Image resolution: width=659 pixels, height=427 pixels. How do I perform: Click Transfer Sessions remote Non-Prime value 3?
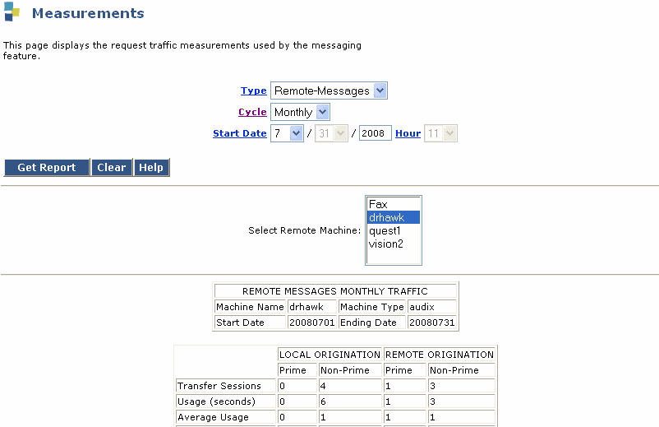click(462, 386)
